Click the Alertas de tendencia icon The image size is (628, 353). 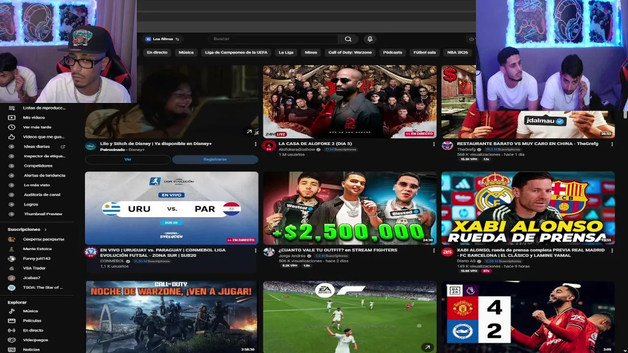tap(12, 176)
